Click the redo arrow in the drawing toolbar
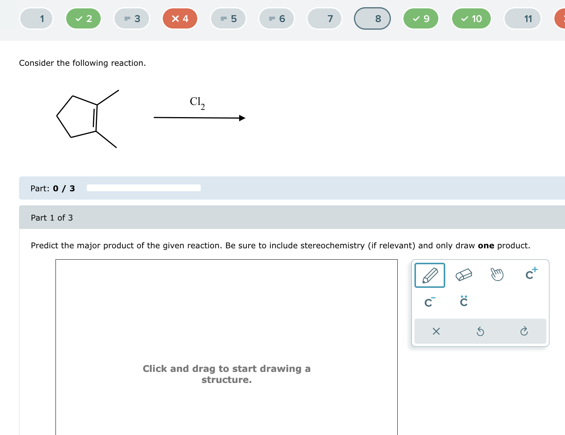This screenshot has width=565, height=435. [x=524, y=331]
